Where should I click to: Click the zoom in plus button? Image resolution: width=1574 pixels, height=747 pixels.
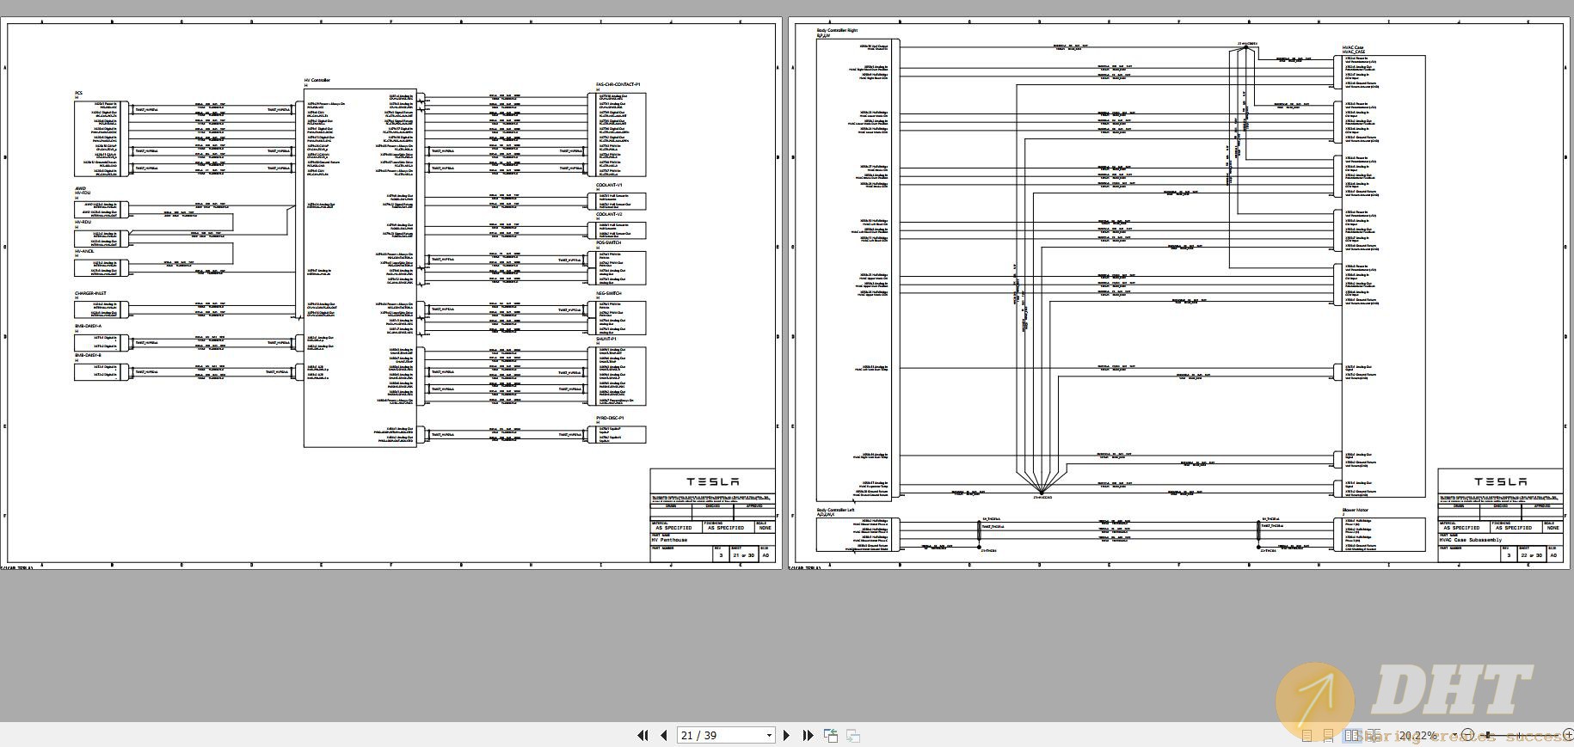point(1568,735)
